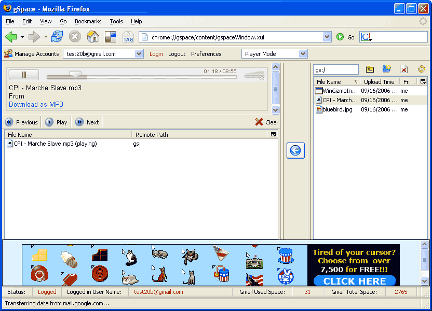Reload the page with the refresh icon
Viewport: 432px width, 311px height.
click(x=57, y=37)
